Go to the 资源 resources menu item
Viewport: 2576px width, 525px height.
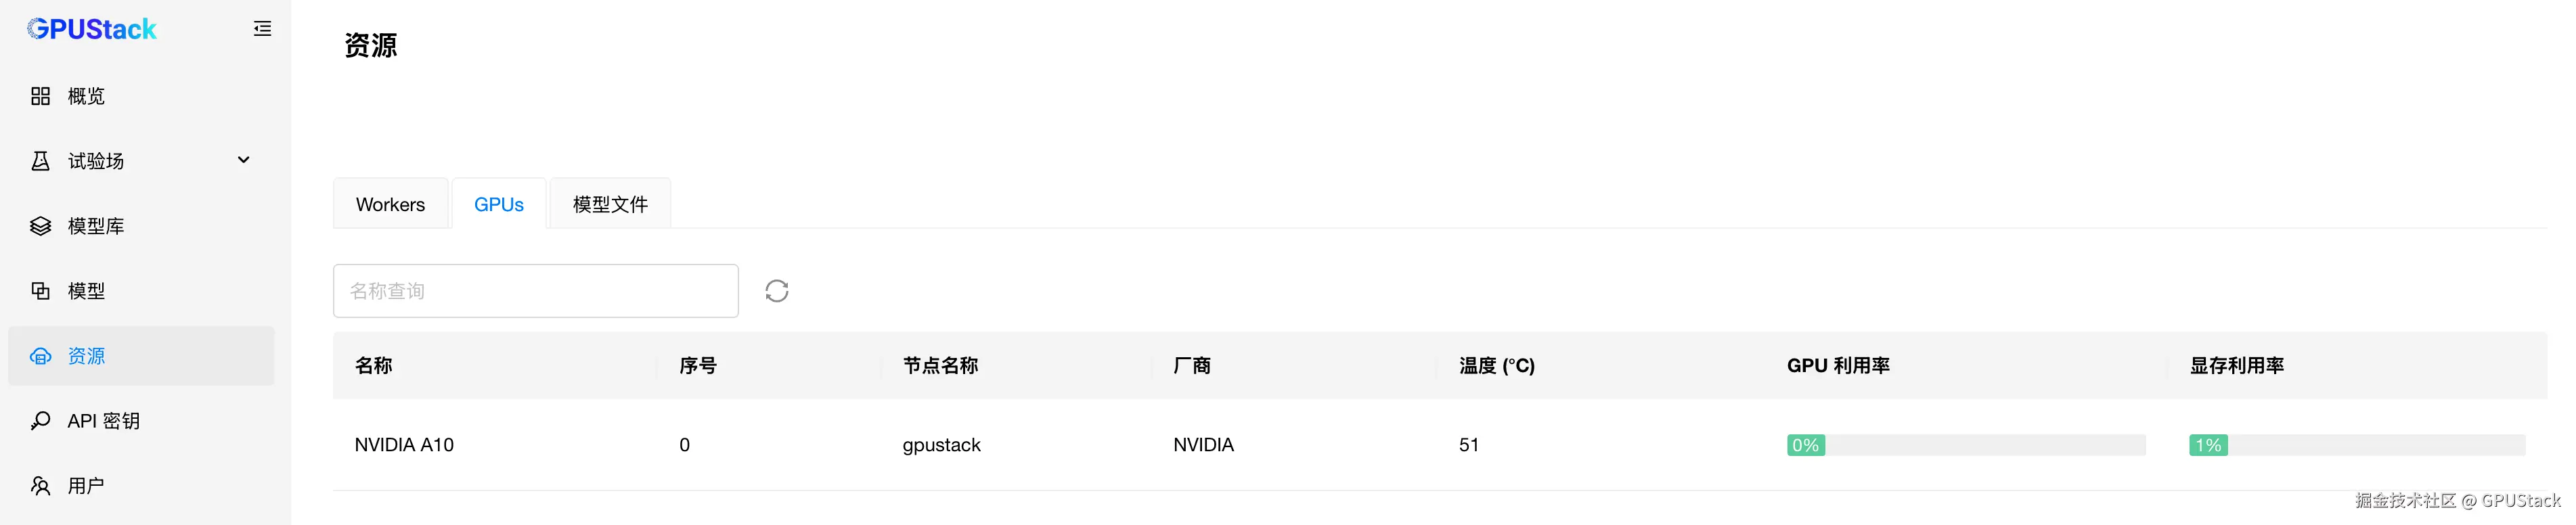point(86,356)
